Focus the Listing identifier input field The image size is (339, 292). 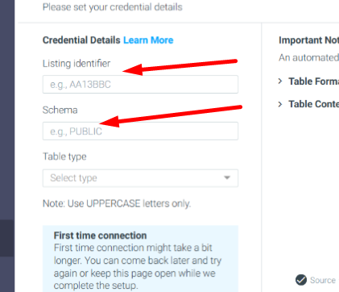click(140, 85)
